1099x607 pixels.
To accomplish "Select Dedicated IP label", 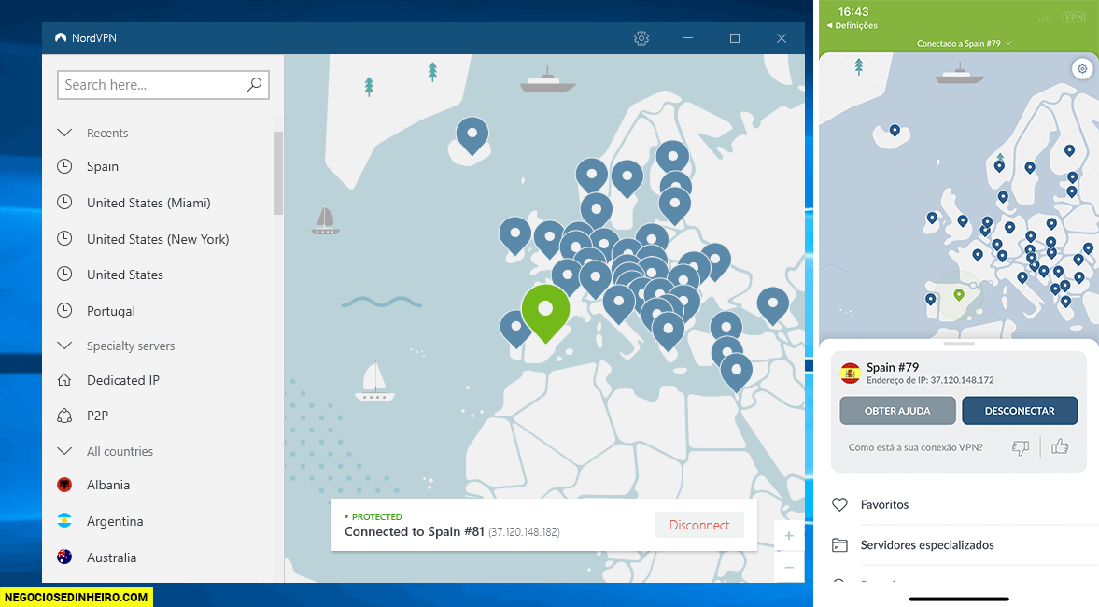I will [123, 381].
